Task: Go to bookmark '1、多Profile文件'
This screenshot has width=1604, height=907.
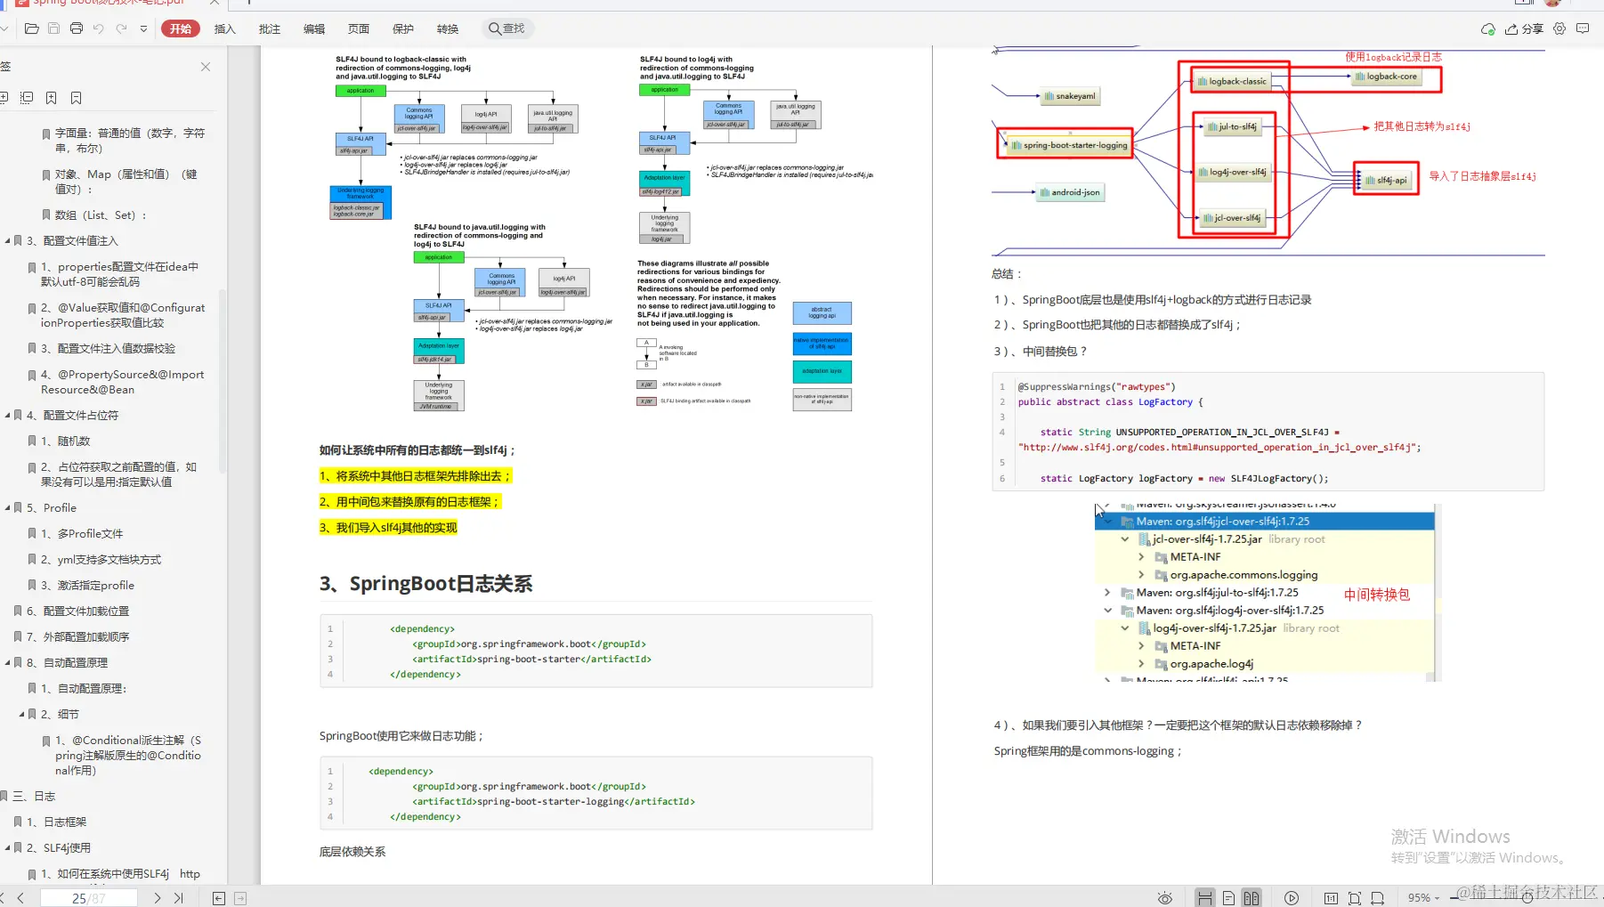Action: coord(82,534)
